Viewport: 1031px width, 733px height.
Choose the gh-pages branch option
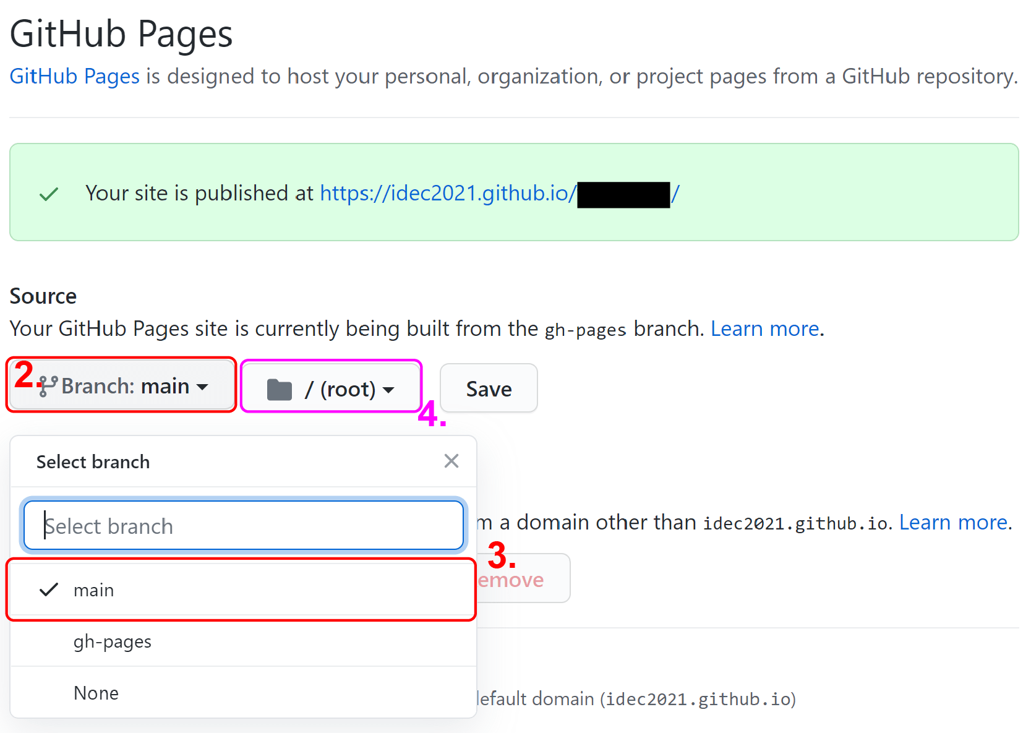[243, 641]
